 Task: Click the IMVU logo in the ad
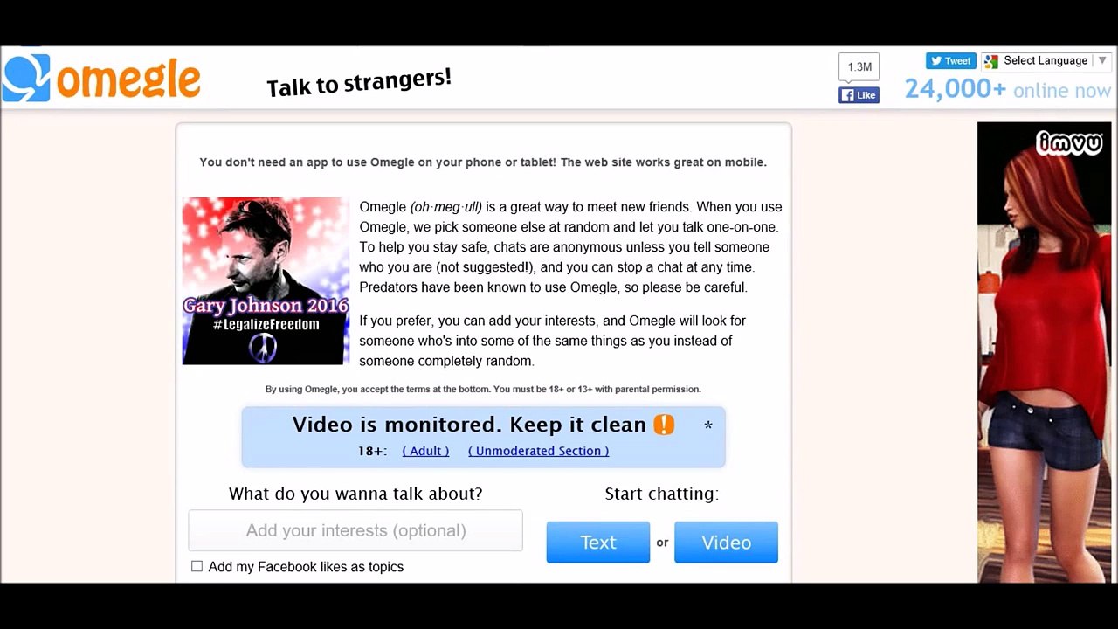[x=1069, y=142]
